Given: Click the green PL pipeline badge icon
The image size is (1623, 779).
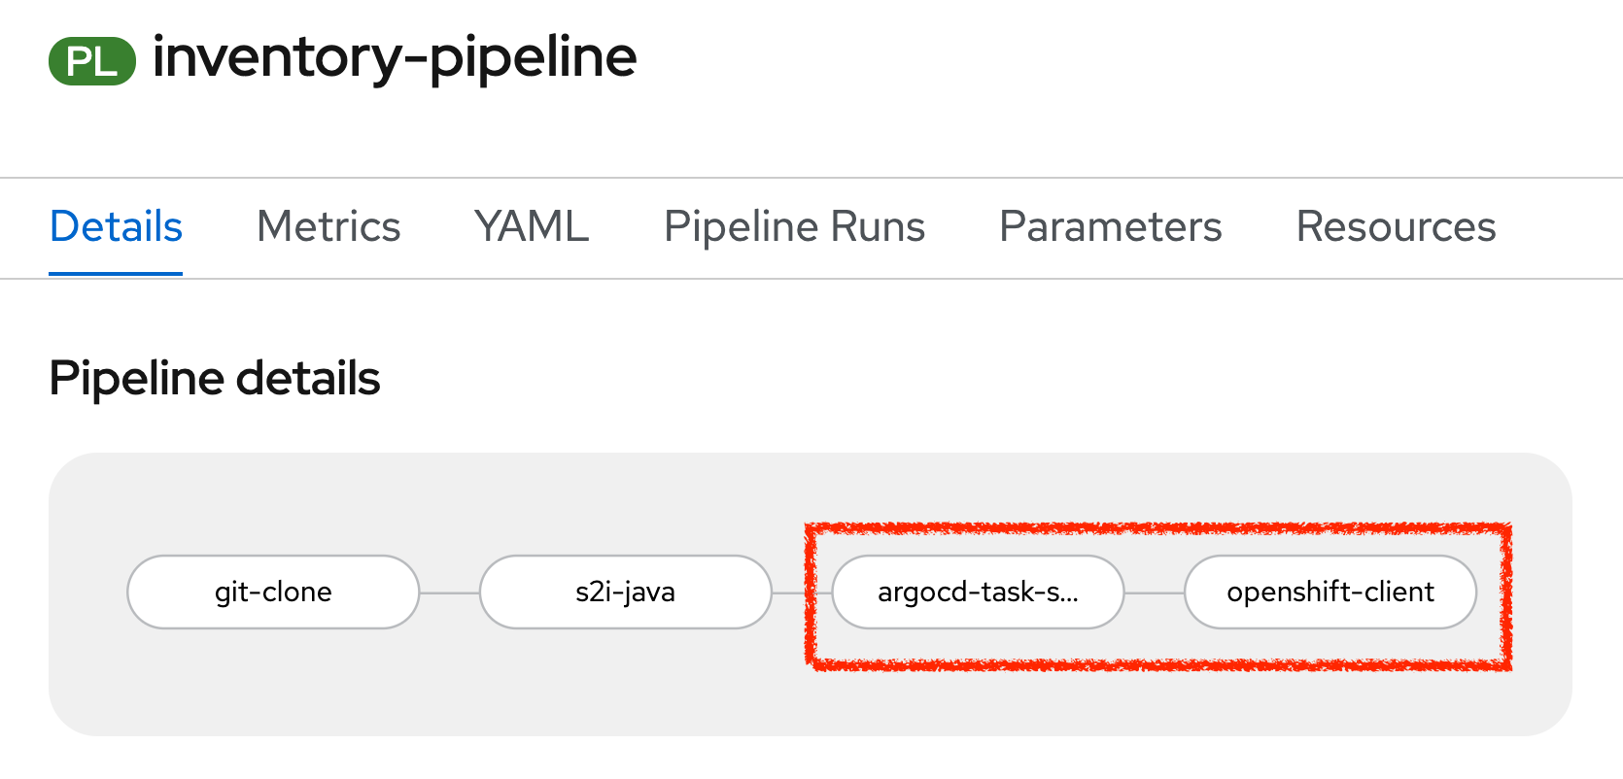Looking at the screenshot, I should (x=90, y=61).
